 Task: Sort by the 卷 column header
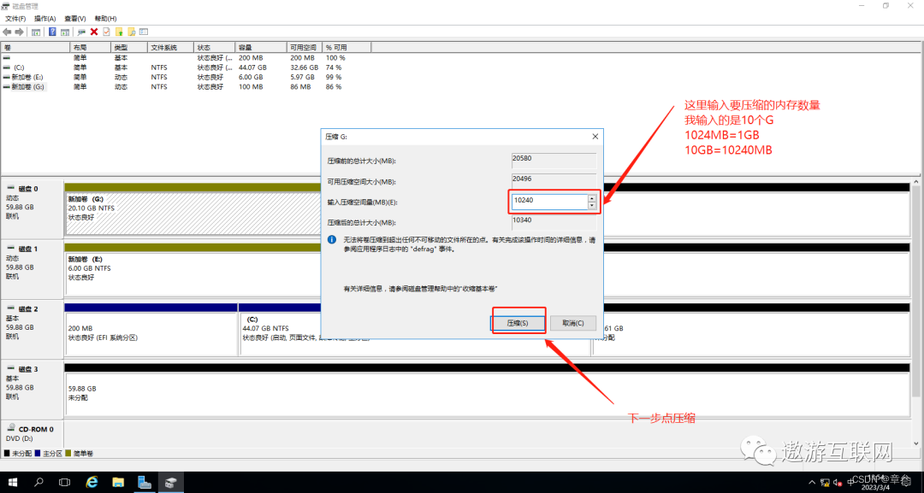tap(35, 47)
